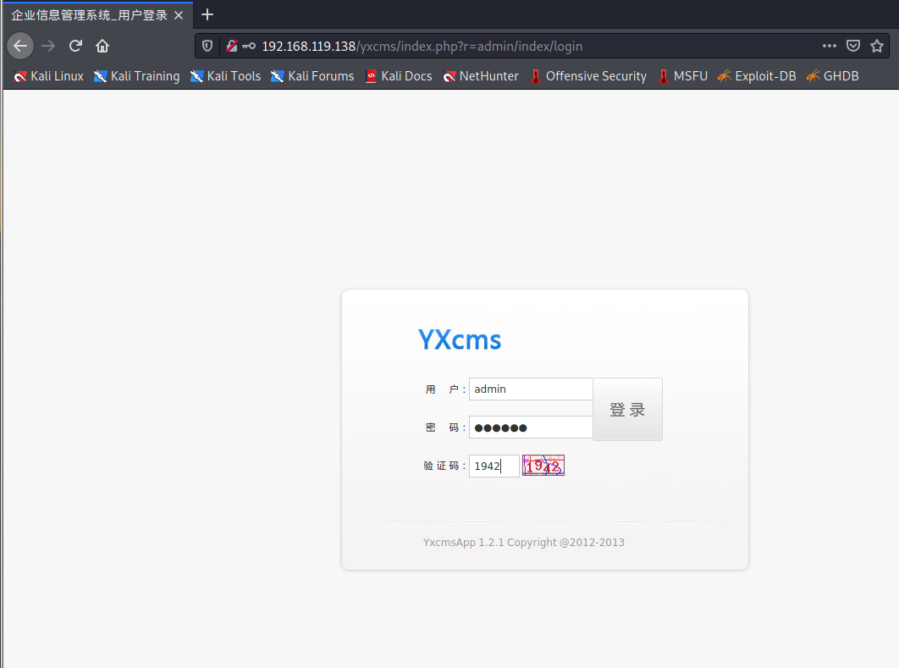The image size is (899, 668).
Task: Close the 用户登录 tab
Action: tap(179, 15)
